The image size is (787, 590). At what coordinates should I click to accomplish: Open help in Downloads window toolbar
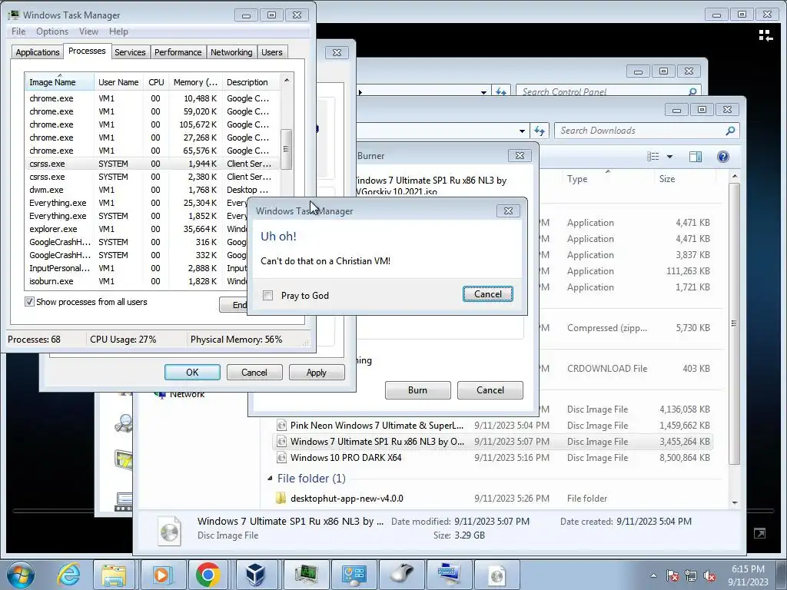[x=722, y=157]
